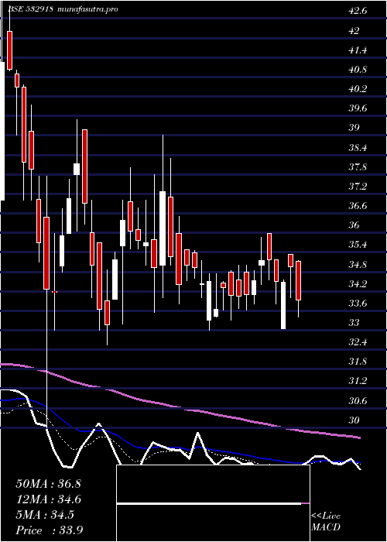Click the 40.8 price axis label
Image resolution: width=387 pixels, height=542 pixels.
coord(358,69)
